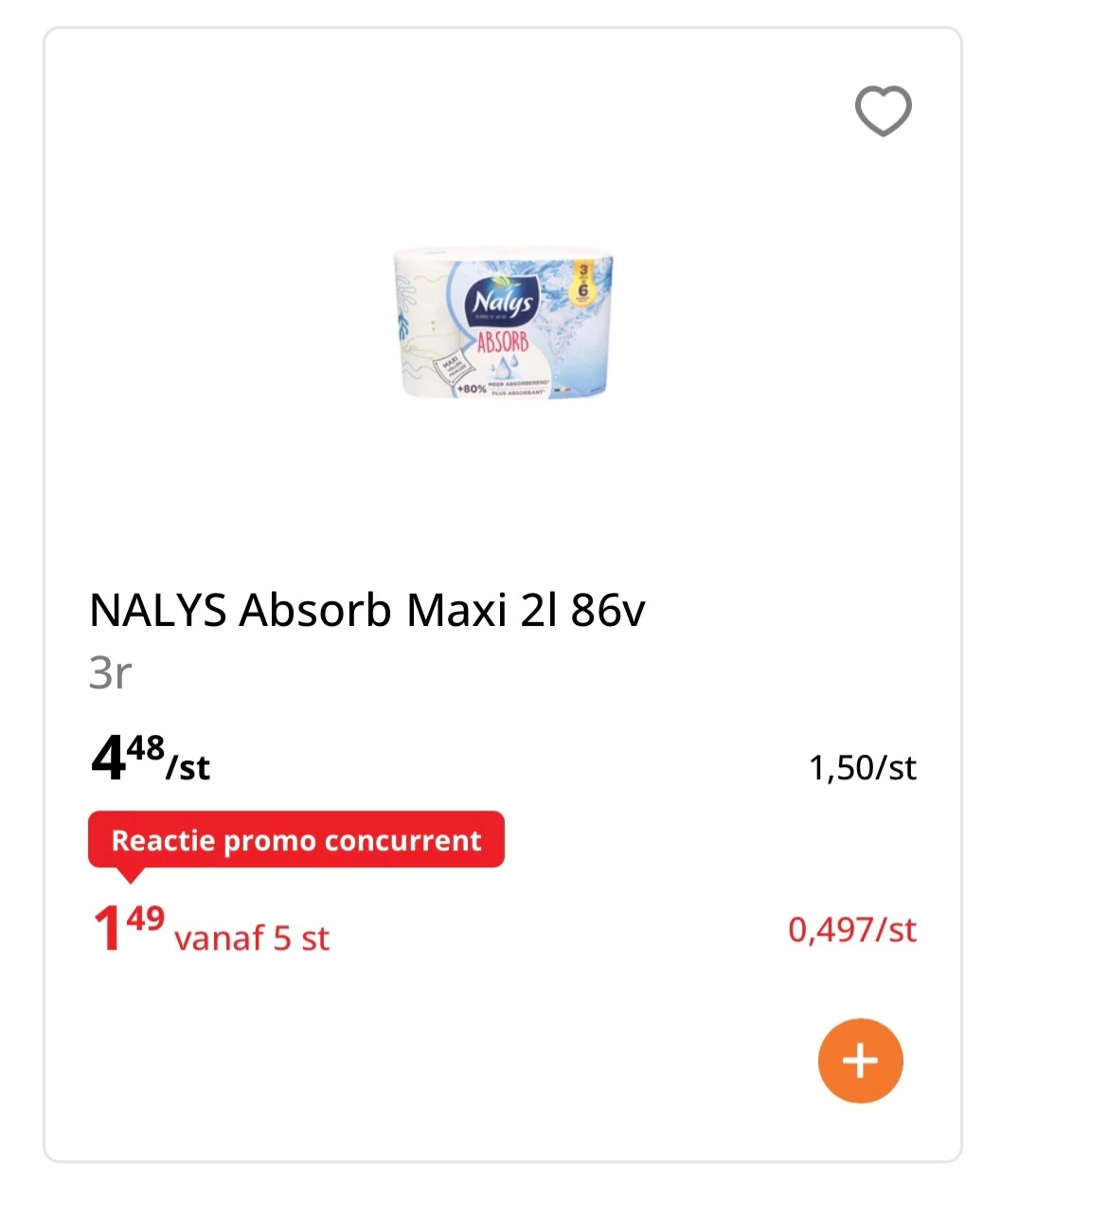Open the NALYS Absorb Maxi 2l 86v product page

[366, 611]
